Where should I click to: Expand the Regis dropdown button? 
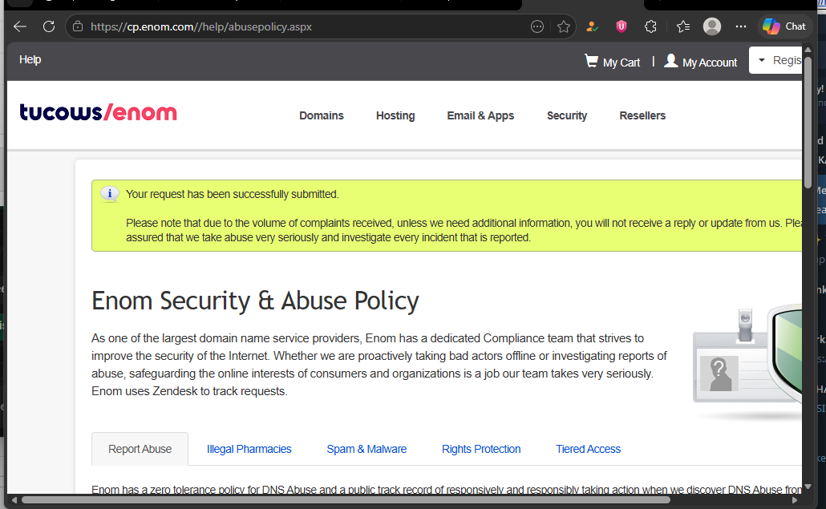(x=776, y=60)
